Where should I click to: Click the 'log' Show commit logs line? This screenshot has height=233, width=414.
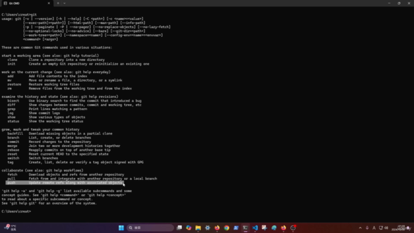coord(34,113)
